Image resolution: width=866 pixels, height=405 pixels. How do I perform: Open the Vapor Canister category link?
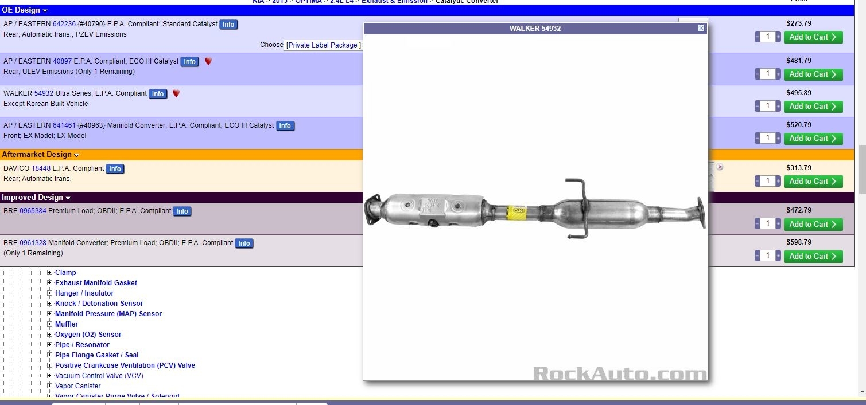point(78,386)
